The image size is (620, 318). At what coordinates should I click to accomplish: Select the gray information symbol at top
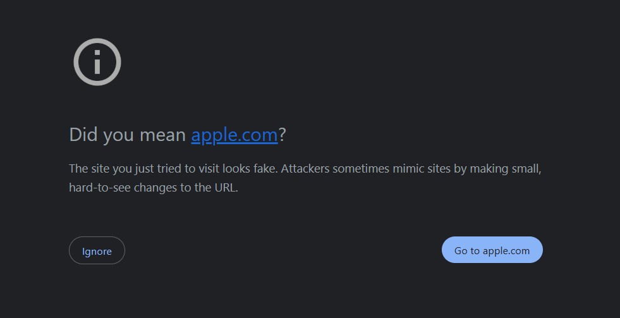(x=97, y=62)
